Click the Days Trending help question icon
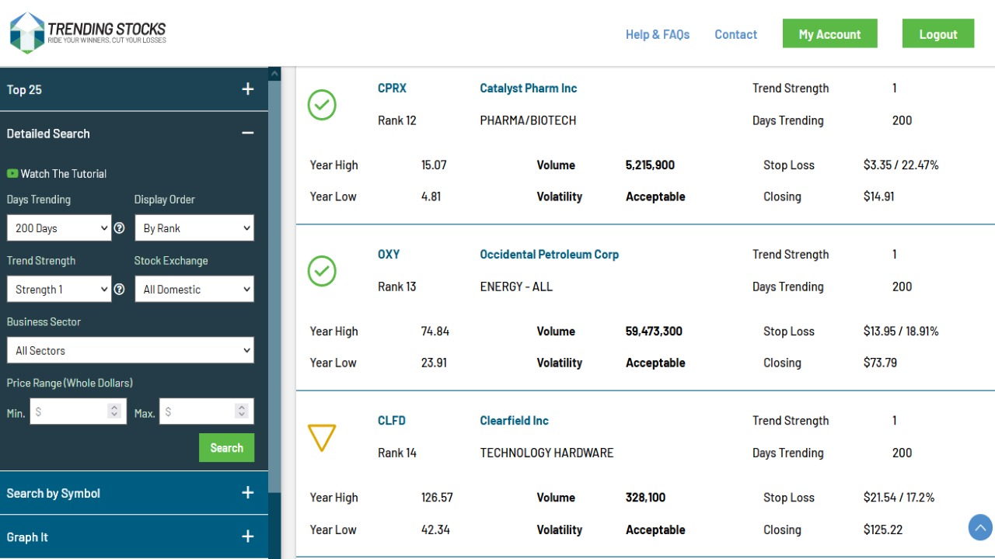 click(119, 228)
